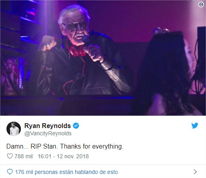Click the speech bubble reply icon

click(10, 172)
